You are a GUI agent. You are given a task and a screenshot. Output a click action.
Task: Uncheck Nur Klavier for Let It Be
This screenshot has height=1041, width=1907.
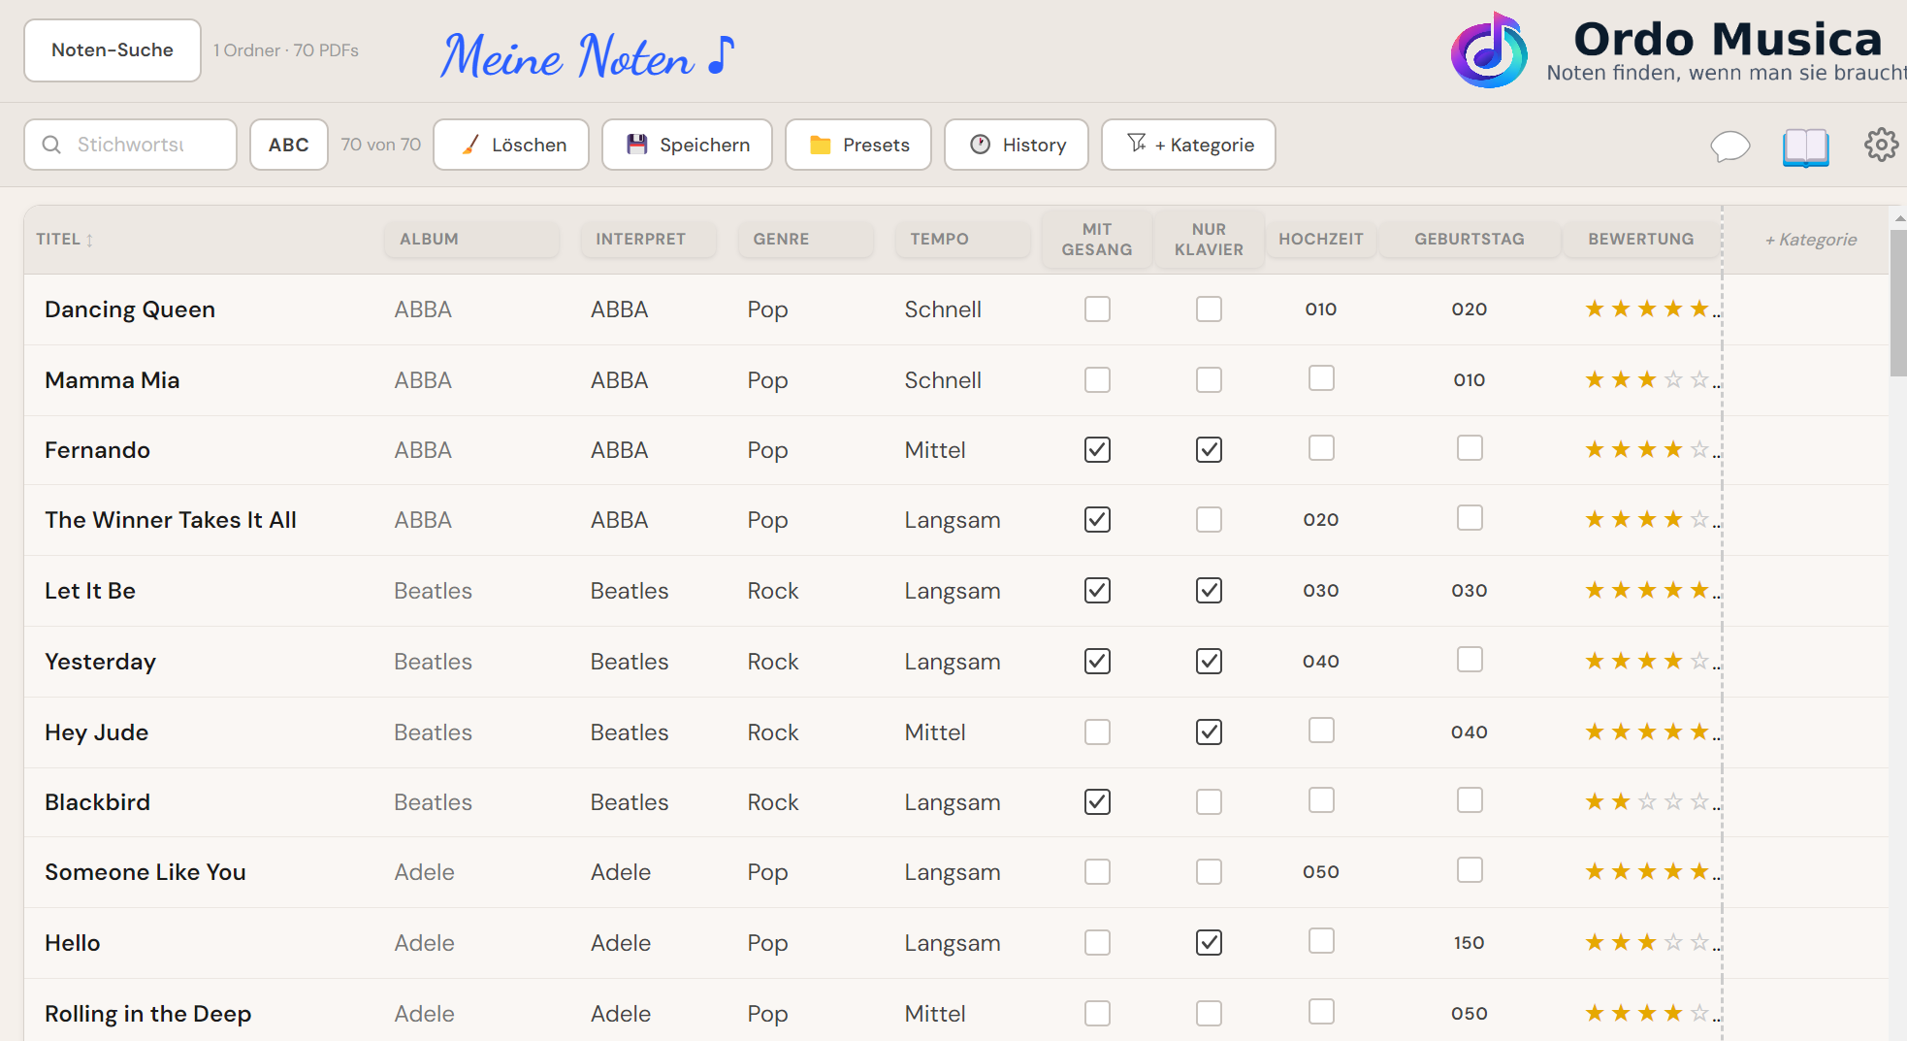coord(1209,590)
